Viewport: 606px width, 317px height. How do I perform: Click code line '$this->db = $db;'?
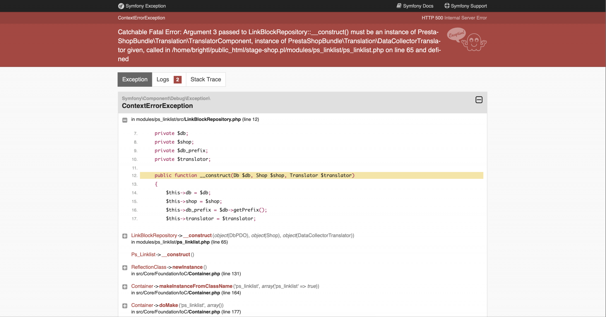(x=188, y=193)
